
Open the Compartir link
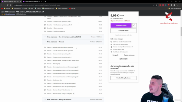(x=115, y=55)
